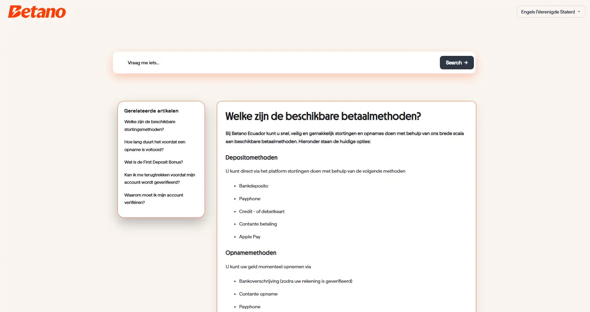Click the 'Opnamemethoden' heading
The image size is (590, 312).
251,253
